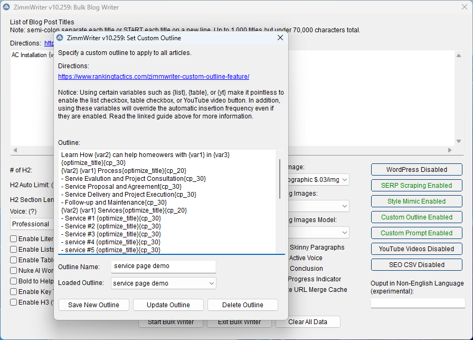Click ZimmWriter logo icon in main window title

pyautogui.click(x=6, y=7)
